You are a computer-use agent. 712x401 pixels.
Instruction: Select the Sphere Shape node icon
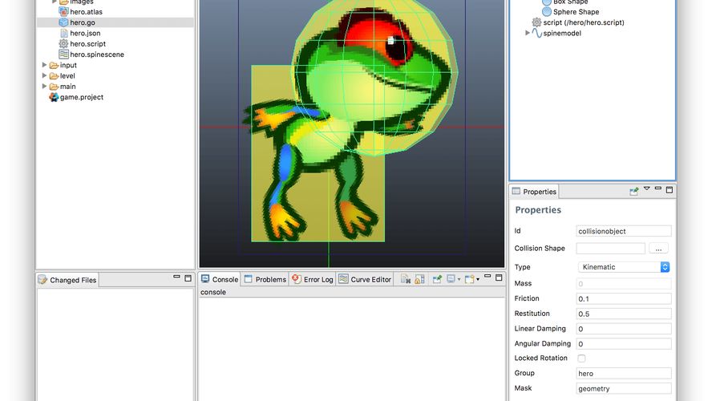[x=547, y=12]
